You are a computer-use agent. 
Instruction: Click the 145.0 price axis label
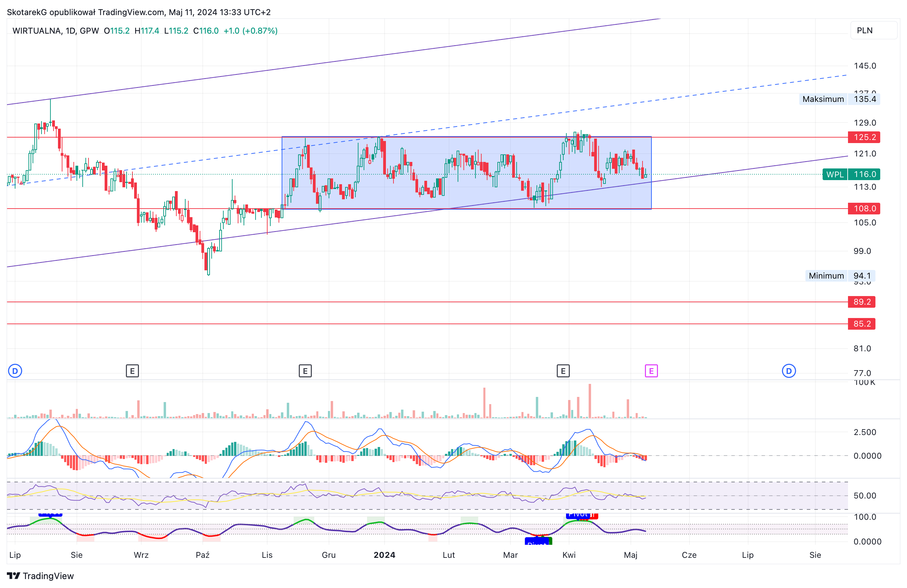[x=865, y=66]
